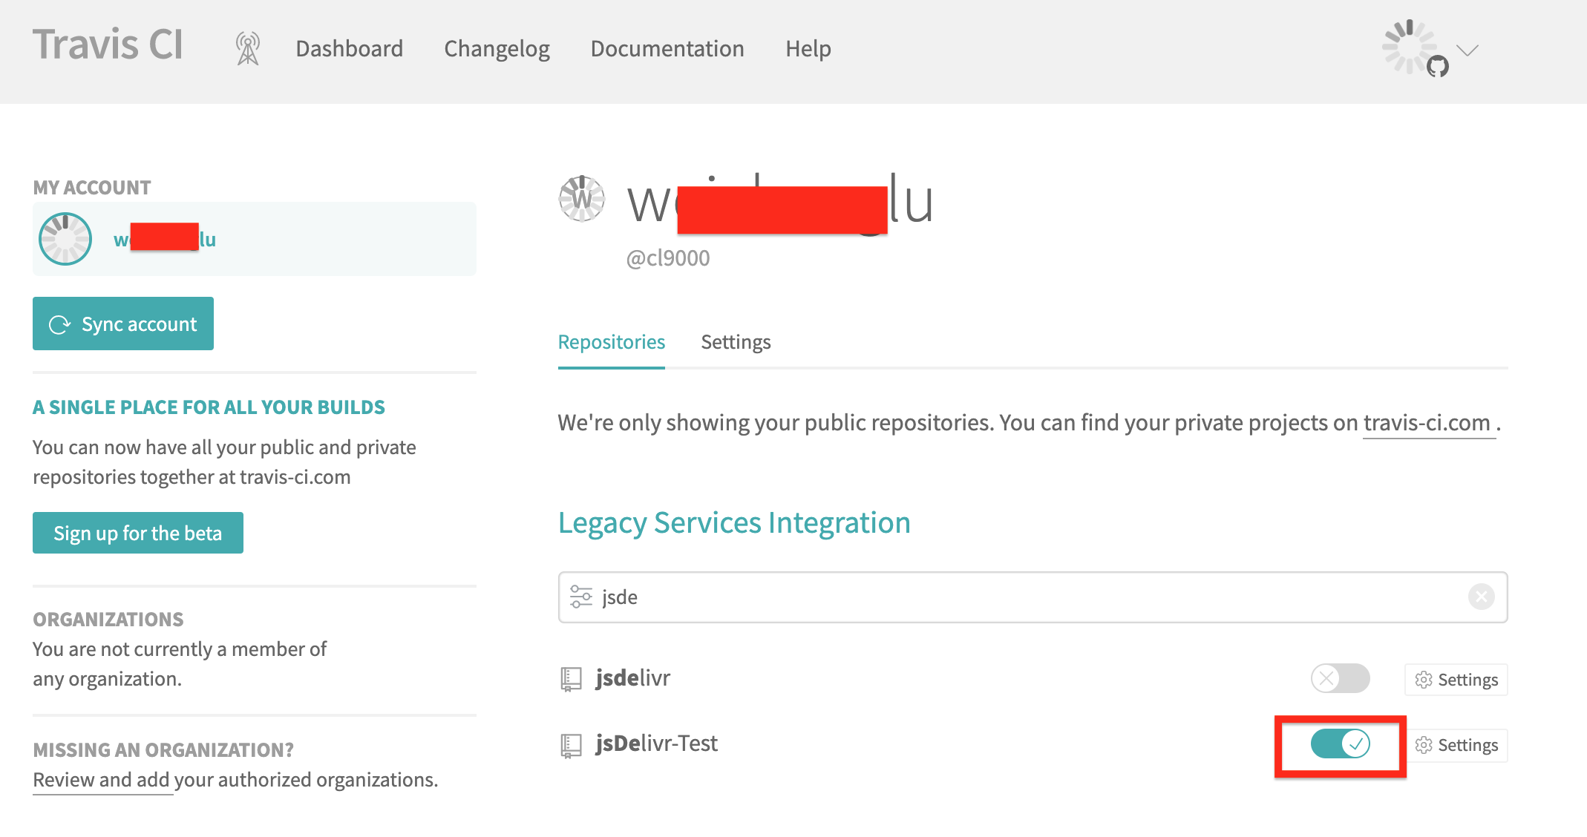This screenshot has width=1587, height=837.
Task: Clear the repository filter text
Action: [1481, 597]
